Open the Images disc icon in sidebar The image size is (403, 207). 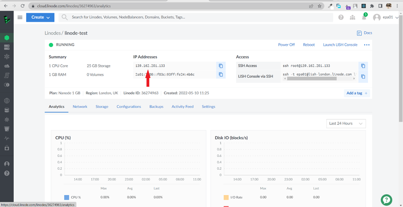(x=7, y=85)
